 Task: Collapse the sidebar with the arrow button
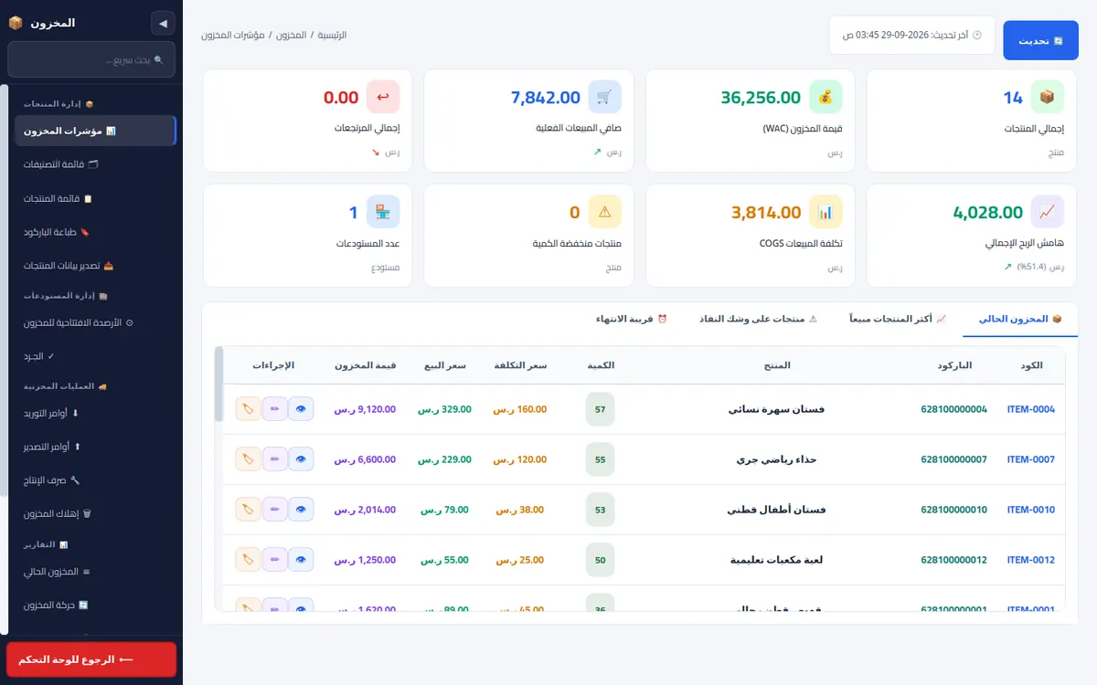(163, 23)
